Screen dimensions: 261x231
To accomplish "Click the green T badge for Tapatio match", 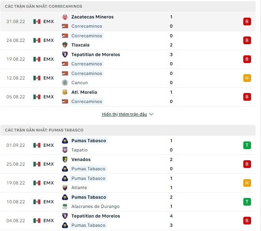I will pos(247,145).
